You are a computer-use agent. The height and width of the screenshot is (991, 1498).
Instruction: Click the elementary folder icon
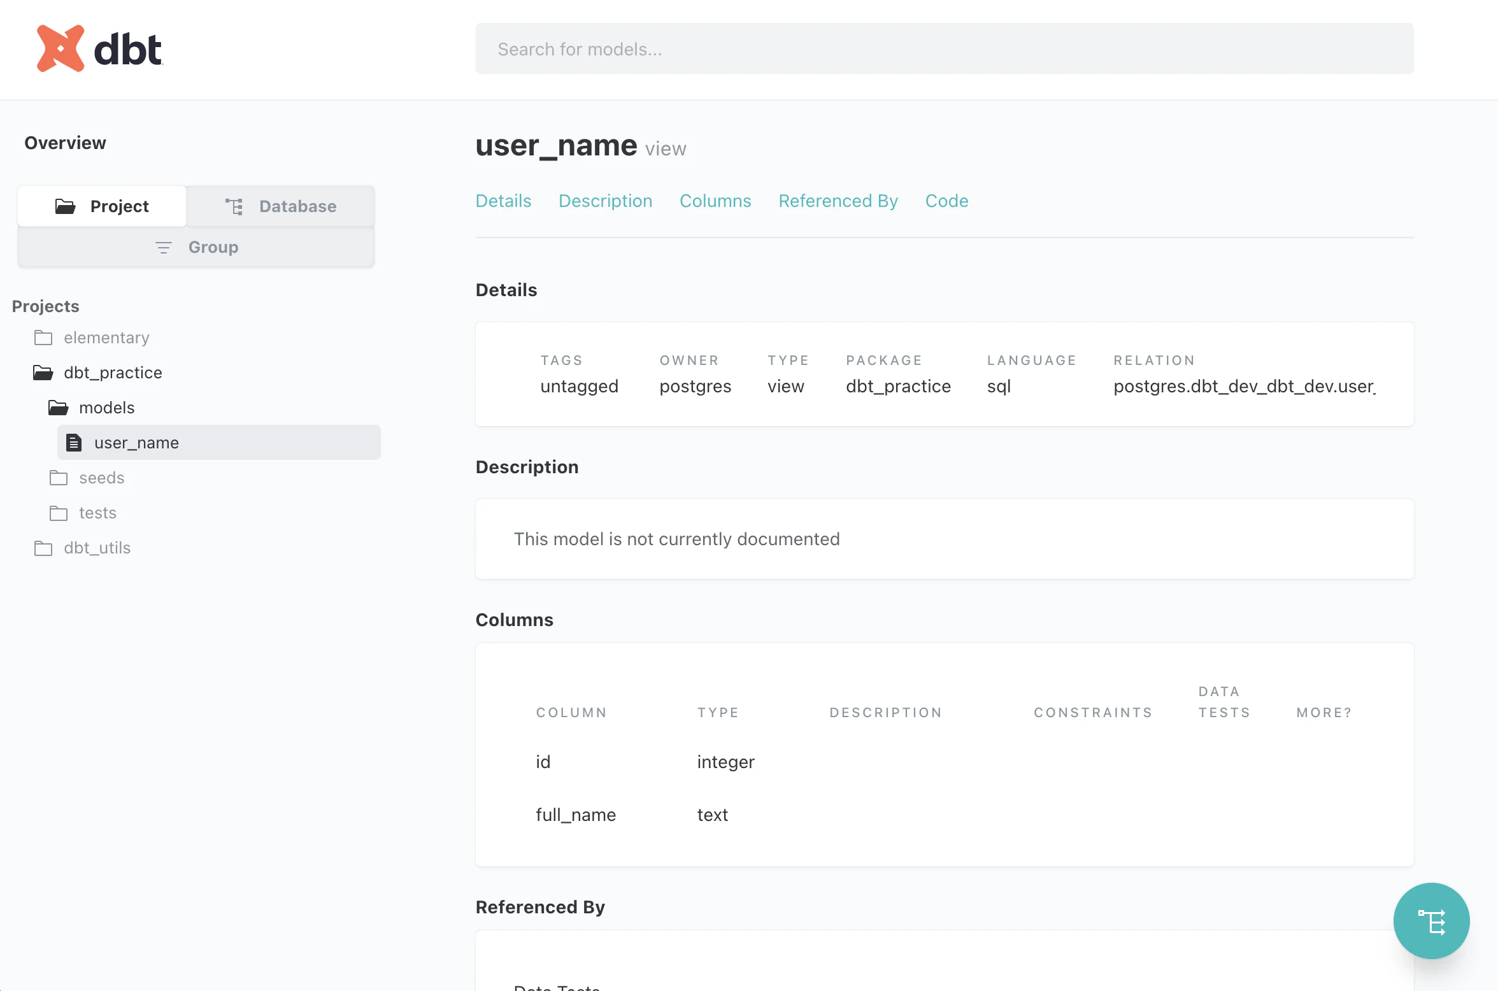pos(43,338)
